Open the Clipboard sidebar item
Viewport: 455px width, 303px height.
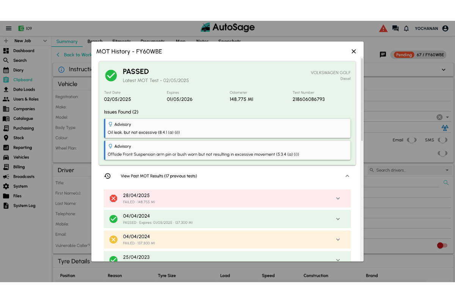(23, 80)
